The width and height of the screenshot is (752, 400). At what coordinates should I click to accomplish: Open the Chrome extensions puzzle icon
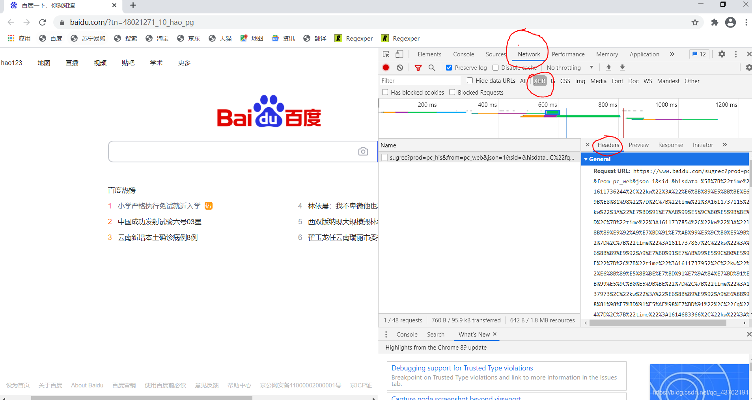715,22
